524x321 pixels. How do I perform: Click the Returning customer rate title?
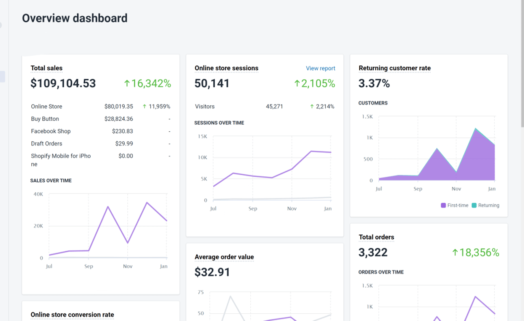pos(394,68)
